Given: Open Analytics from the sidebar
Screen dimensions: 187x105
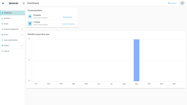Looking at the screenshot, I should 7,18.
